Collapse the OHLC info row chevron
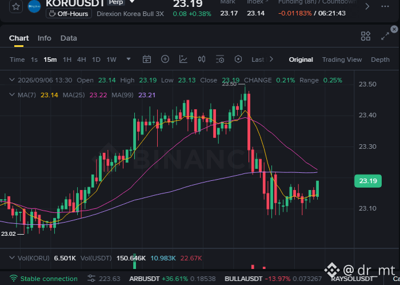The image size is (400, 285). [x=12, y=80]
